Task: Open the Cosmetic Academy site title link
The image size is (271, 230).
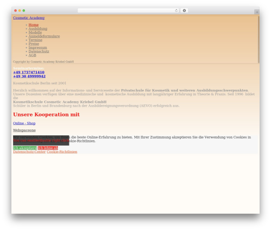Action: click(29, 18)
